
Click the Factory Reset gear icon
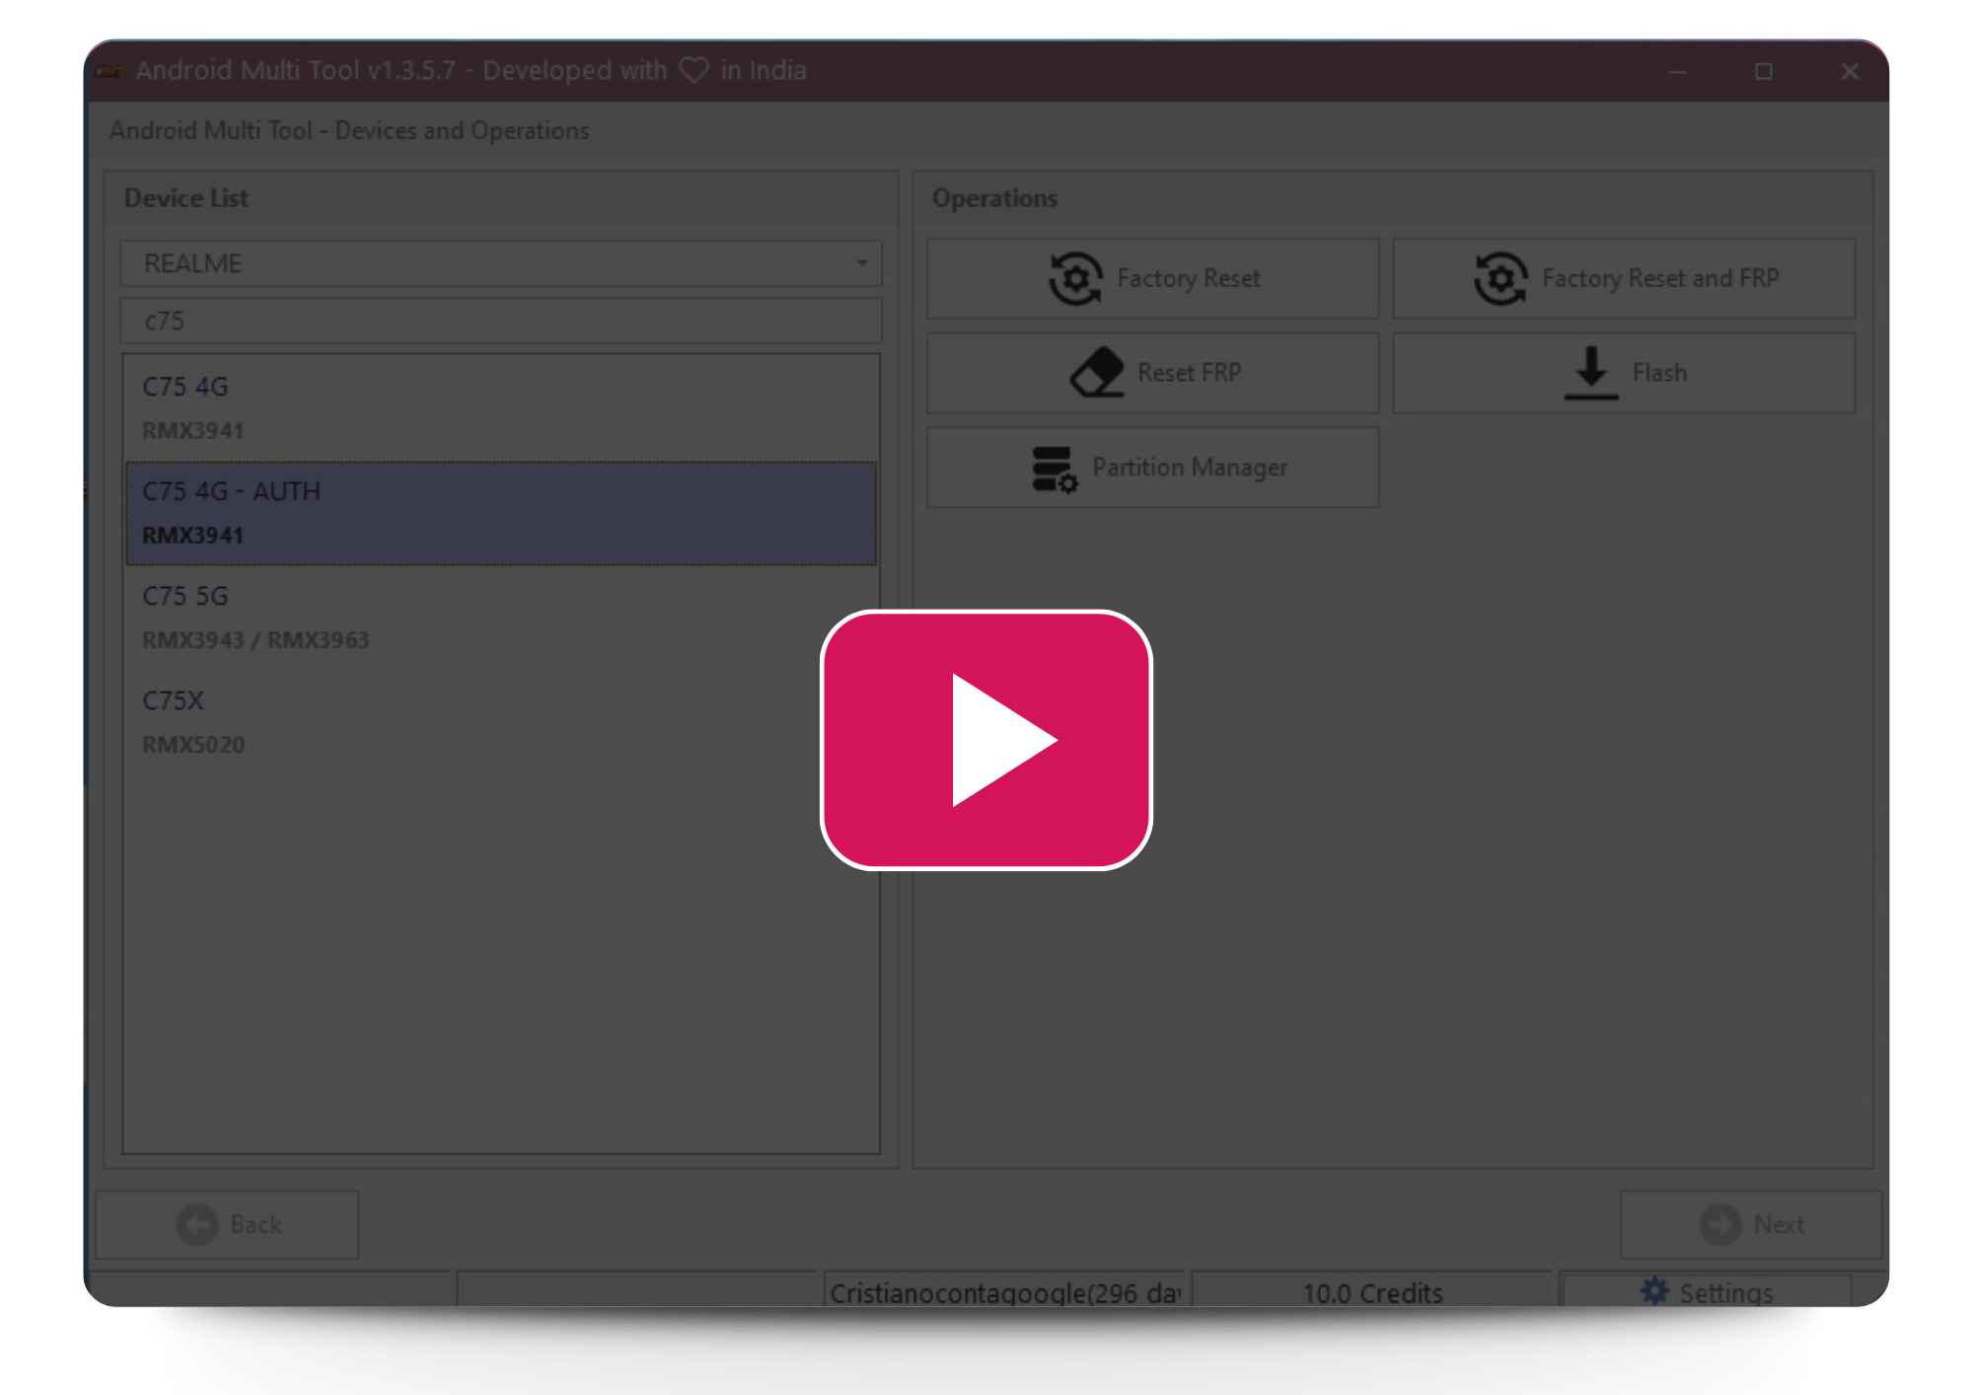point(1075,278)
